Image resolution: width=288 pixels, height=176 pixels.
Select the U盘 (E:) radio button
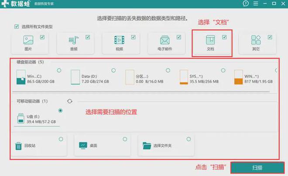60,111
